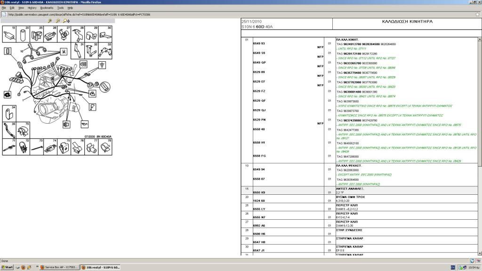Click the parts list vertical scrollbar thumb
This screenshot has height=271, width=482.
coord(480,103)
